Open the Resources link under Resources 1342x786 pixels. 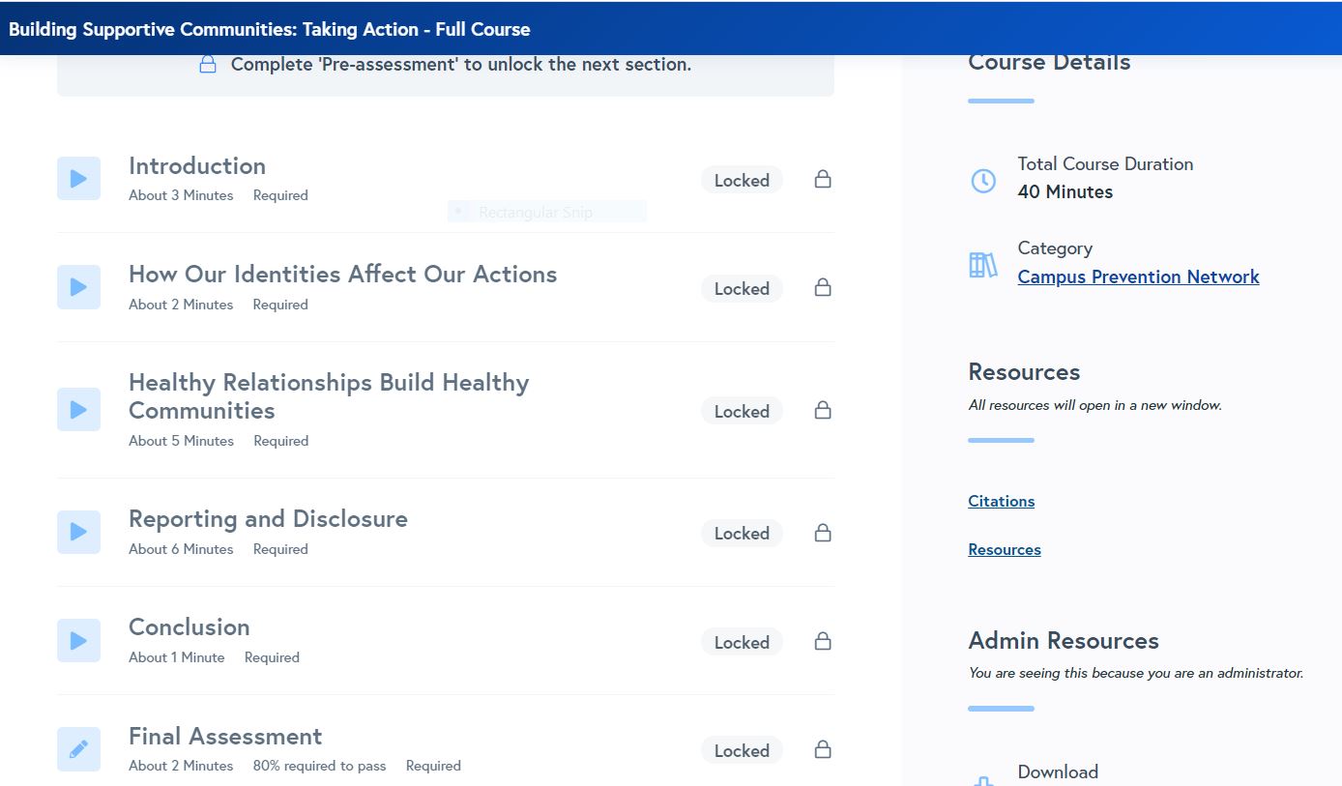(x=1004, y=549)
